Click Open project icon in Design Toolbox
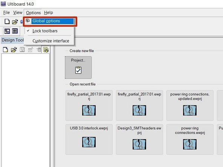The height and width of the screenshot is (167, 223). coord(14,50)
